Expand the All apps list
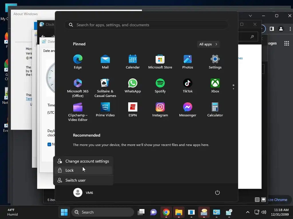 [x=208, y=44]
